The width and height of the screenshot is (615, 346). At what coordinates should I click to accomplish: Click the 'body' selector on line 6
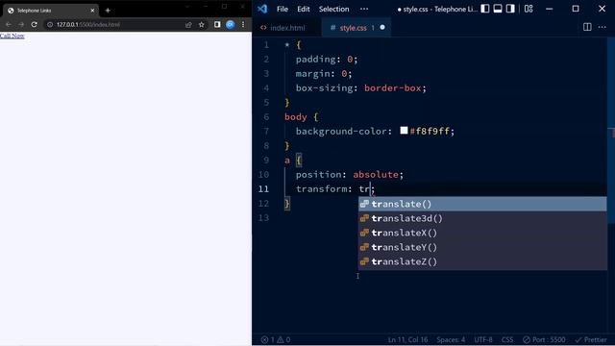point(295,117)
